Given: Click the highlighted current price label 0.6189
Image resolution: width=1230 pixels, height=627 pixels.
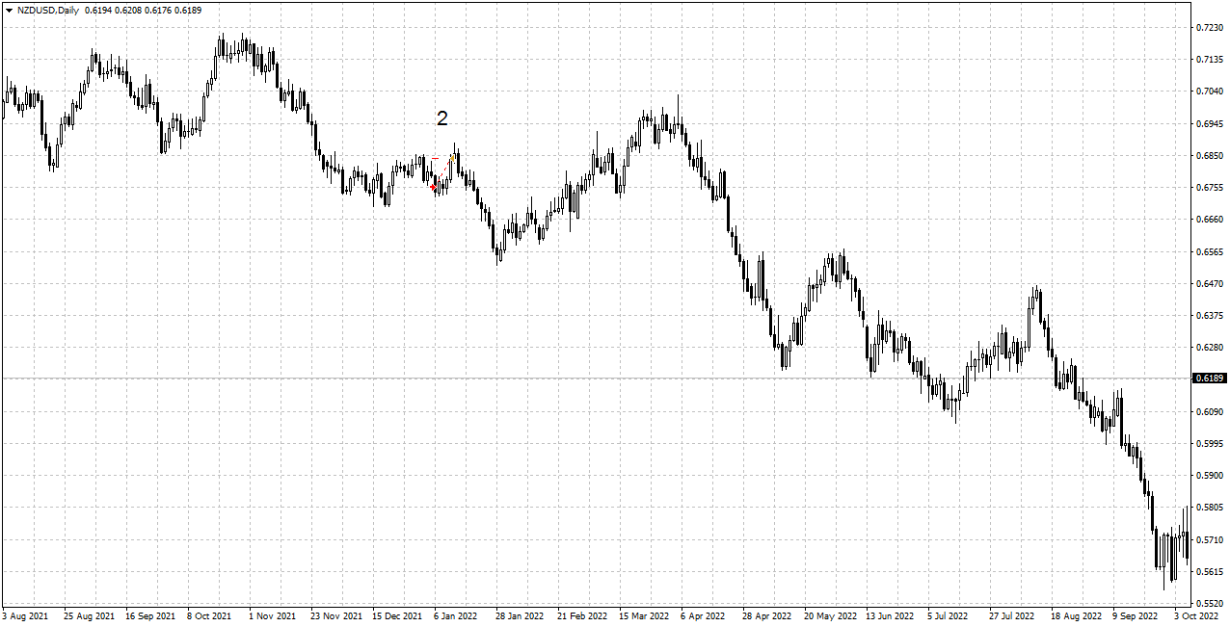Looking at the screenshot, I should 1211,379.
